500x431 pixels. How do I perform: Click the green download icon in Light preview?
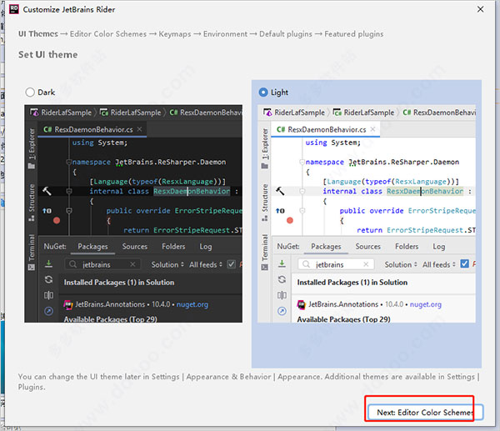(x=282, y=263)
